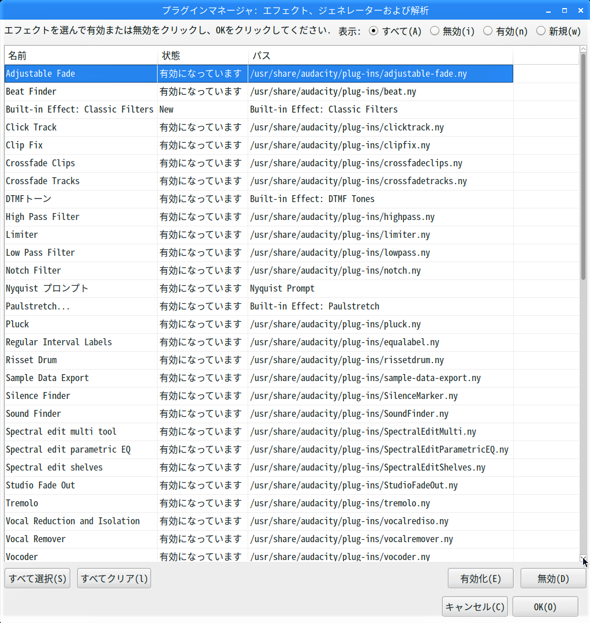Select the Crossfade Clips plugin
590x623 pixels.
[40, 163]
